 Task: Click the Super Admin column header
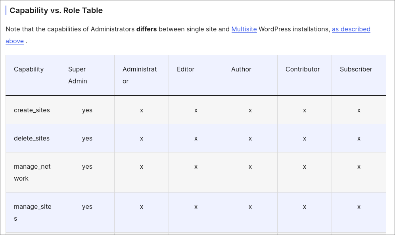click(x=77, y=75)
